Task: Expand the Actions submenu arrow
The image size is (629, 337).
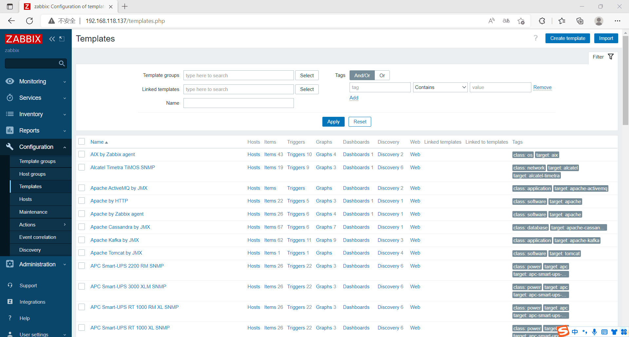Action: coord(65,224)
